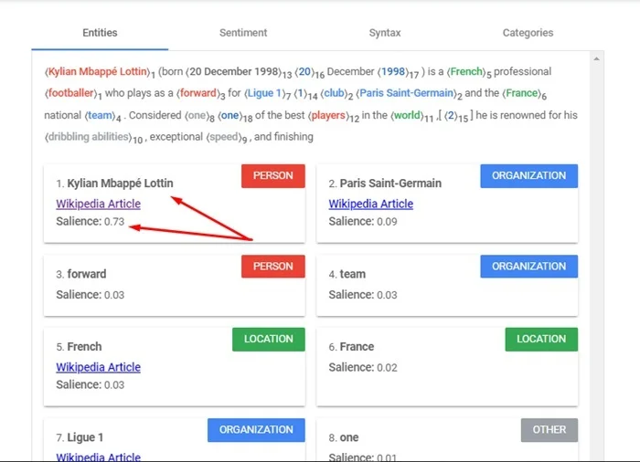
Task: Click blue highlighted '1998' in analyzed text
Action: point(393,72)
